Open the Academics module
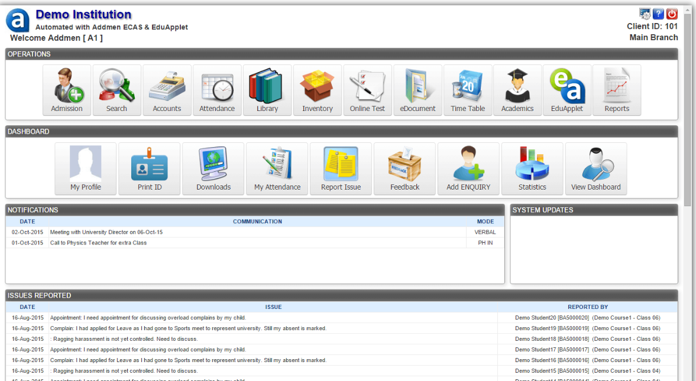This screenshot has width=696, height=381. pos(517,90)
